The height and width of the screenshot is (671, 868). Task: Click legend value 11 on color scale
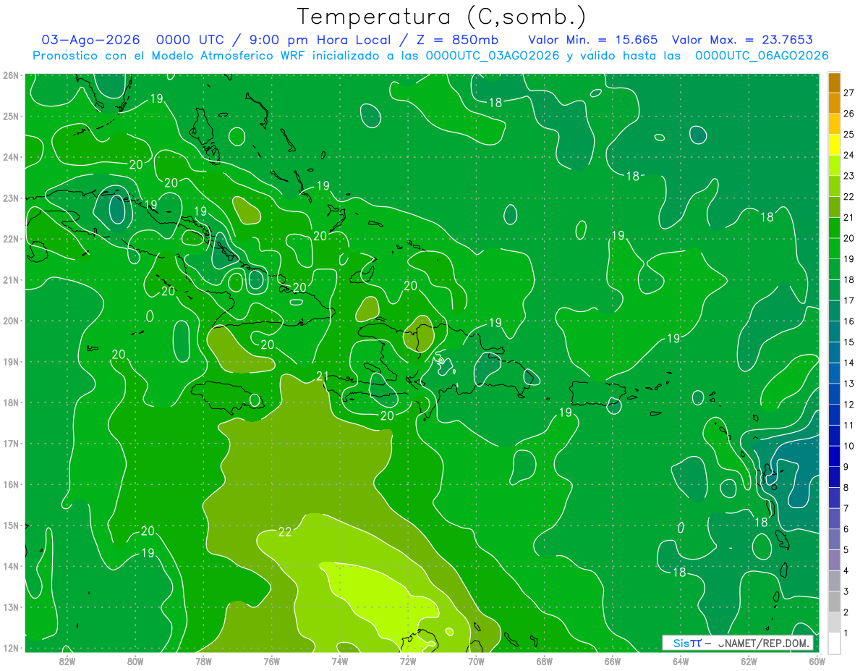[x=849, y=425]
